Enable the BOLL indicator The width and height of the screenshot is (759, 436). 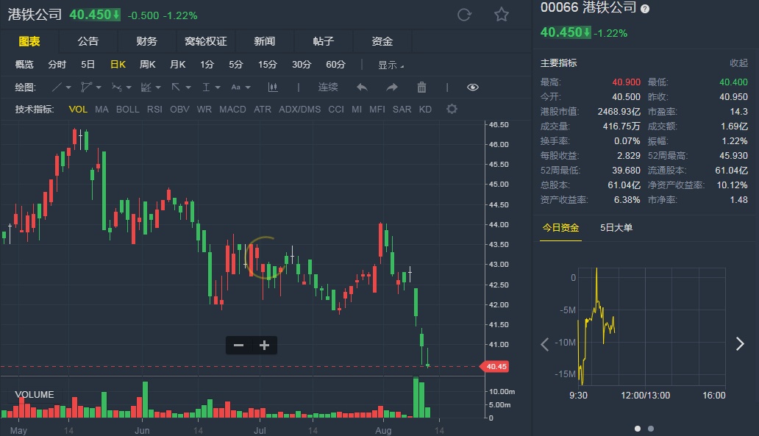[127, 110]
